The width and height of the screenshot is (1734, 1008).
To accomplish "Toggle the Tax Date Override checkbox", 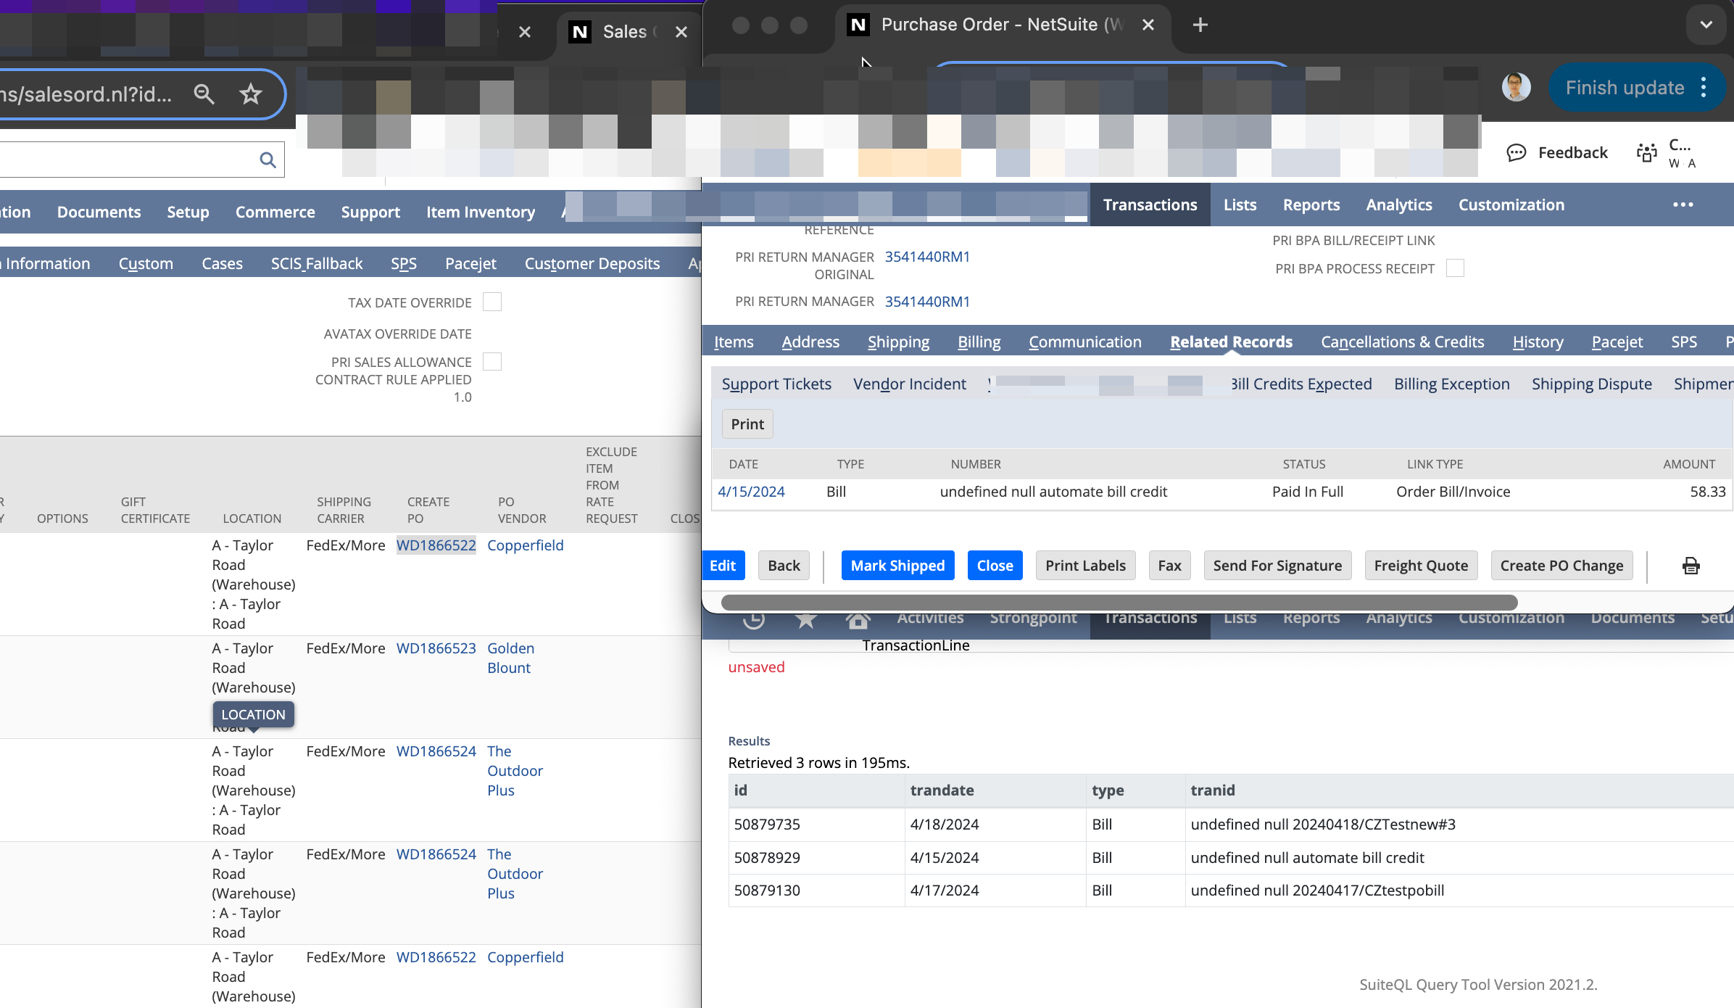I will (492, 302).
